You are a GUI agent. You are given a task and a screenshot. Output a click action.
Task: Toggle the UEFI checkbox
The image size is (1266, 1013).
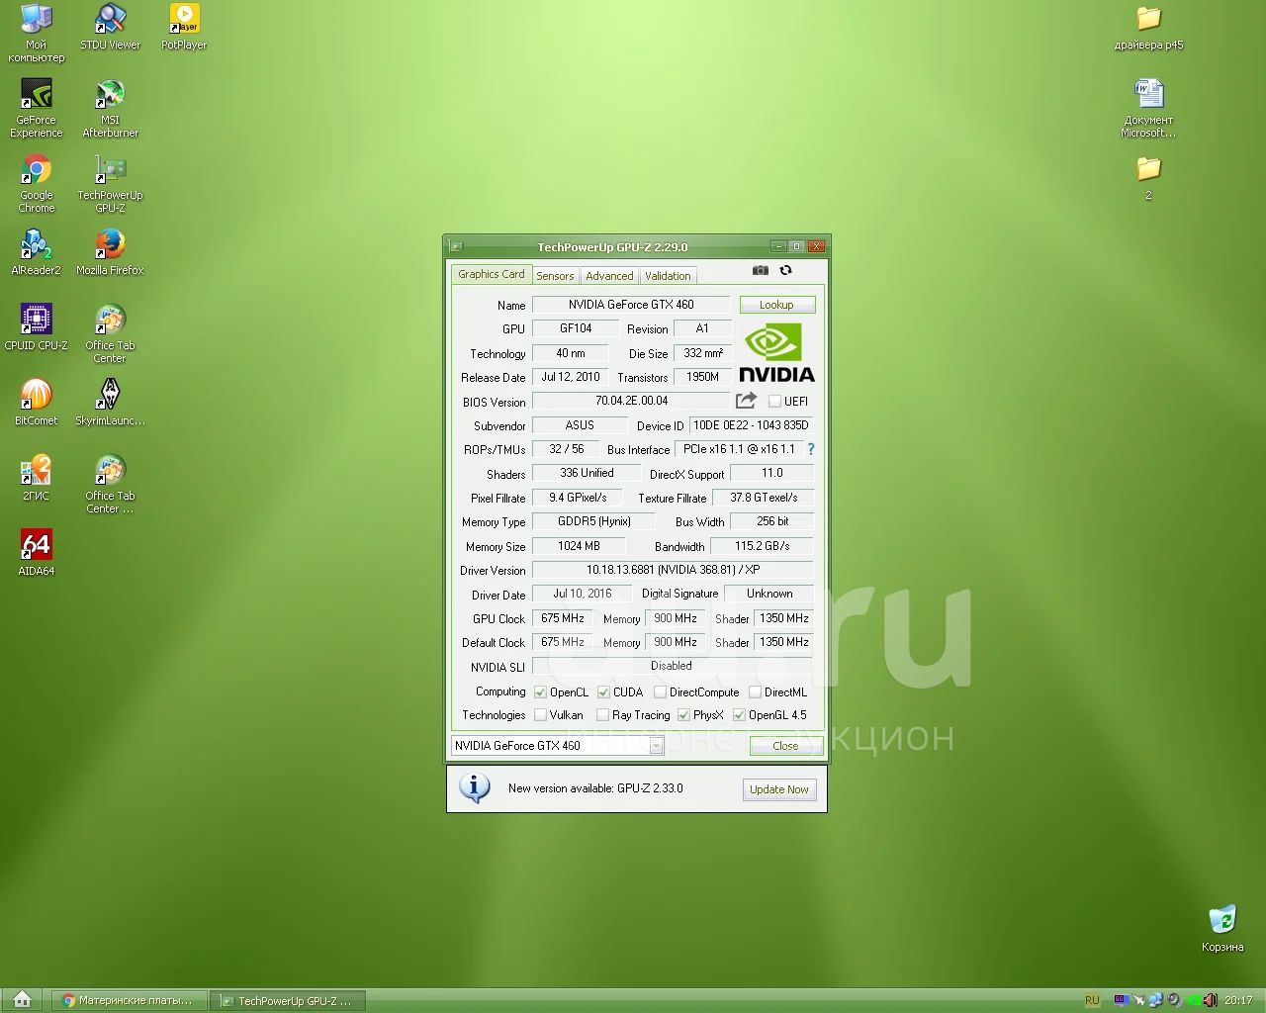(774, 402)
